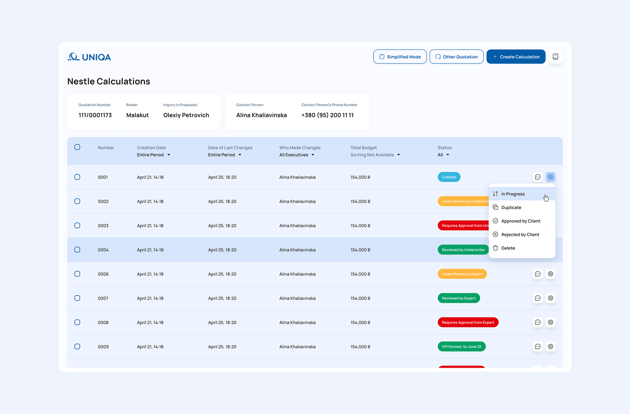Check the box for calculation 0002
Viewport: 630px width, 414px height.
click(77, 201)
